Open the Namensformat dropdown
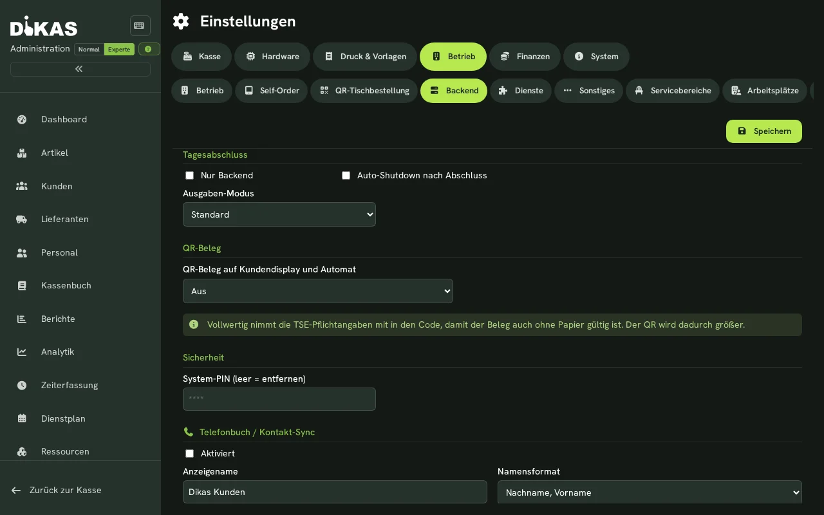The image size is (824, 515). coord(650,492)
